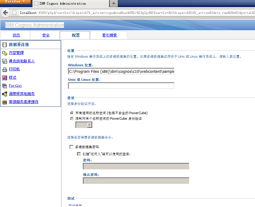Viewport: 255px width, 207px height.
Task: Open the 调度程序和服务 link
Action: (x=22, y=94)
